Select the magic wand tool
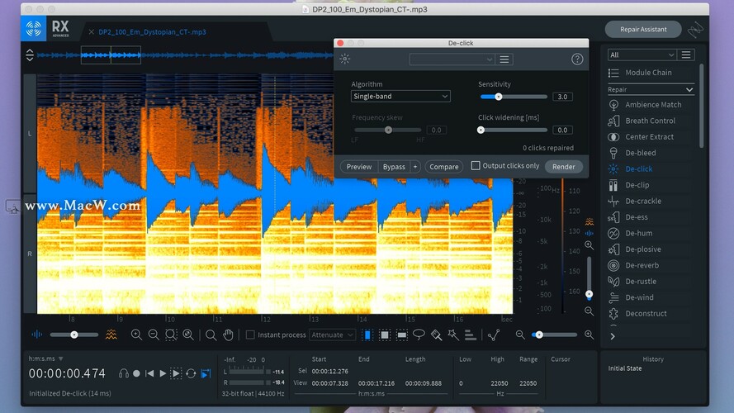The image size is (734, 413). pyautogui.click(x=453, y=335)
